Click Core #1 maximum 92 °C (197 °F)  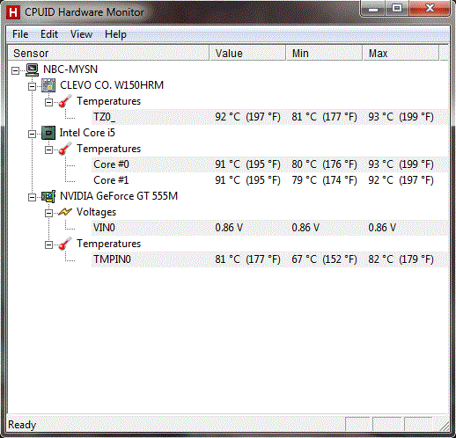coord(401,180)
